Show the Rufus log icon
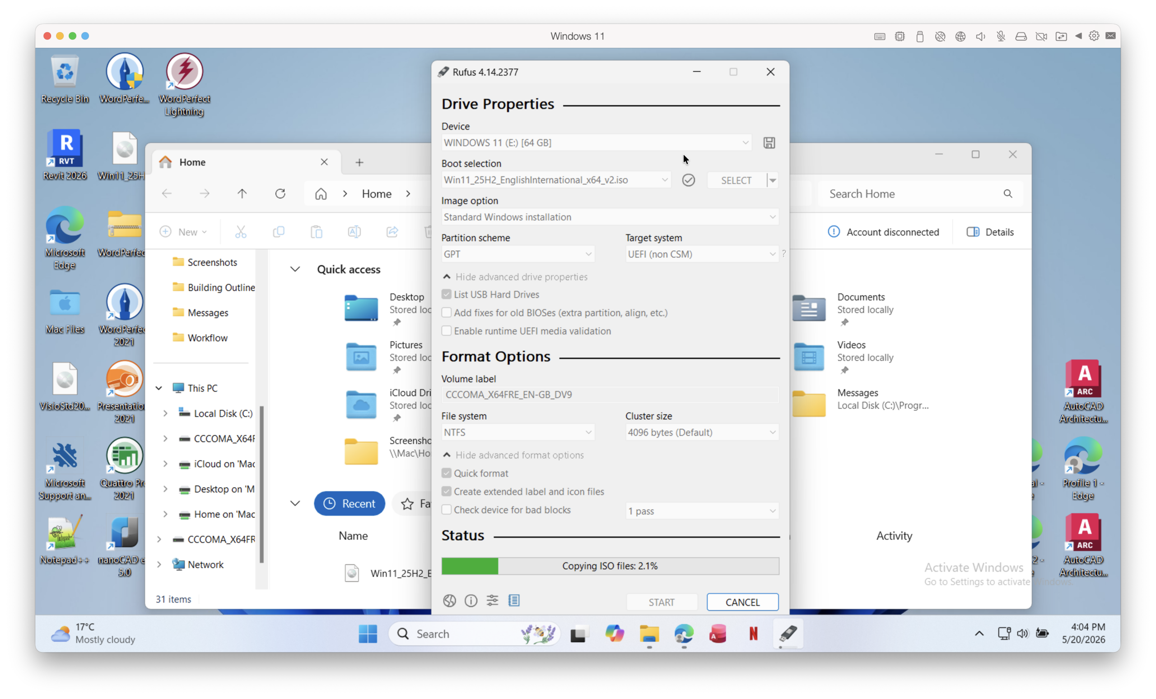The image size is (1156, 699). (514, 601)
